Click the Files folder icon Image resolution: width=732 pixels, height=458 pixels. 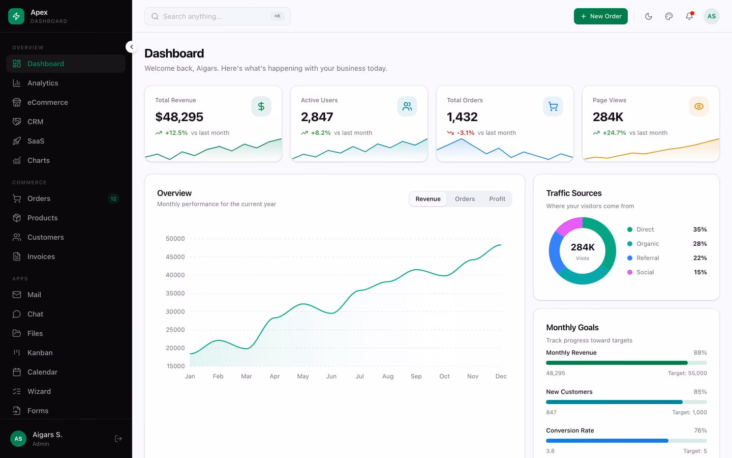pos(17,333)
